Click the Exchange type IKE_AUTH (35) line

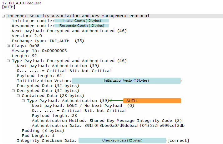click(48, 41)
